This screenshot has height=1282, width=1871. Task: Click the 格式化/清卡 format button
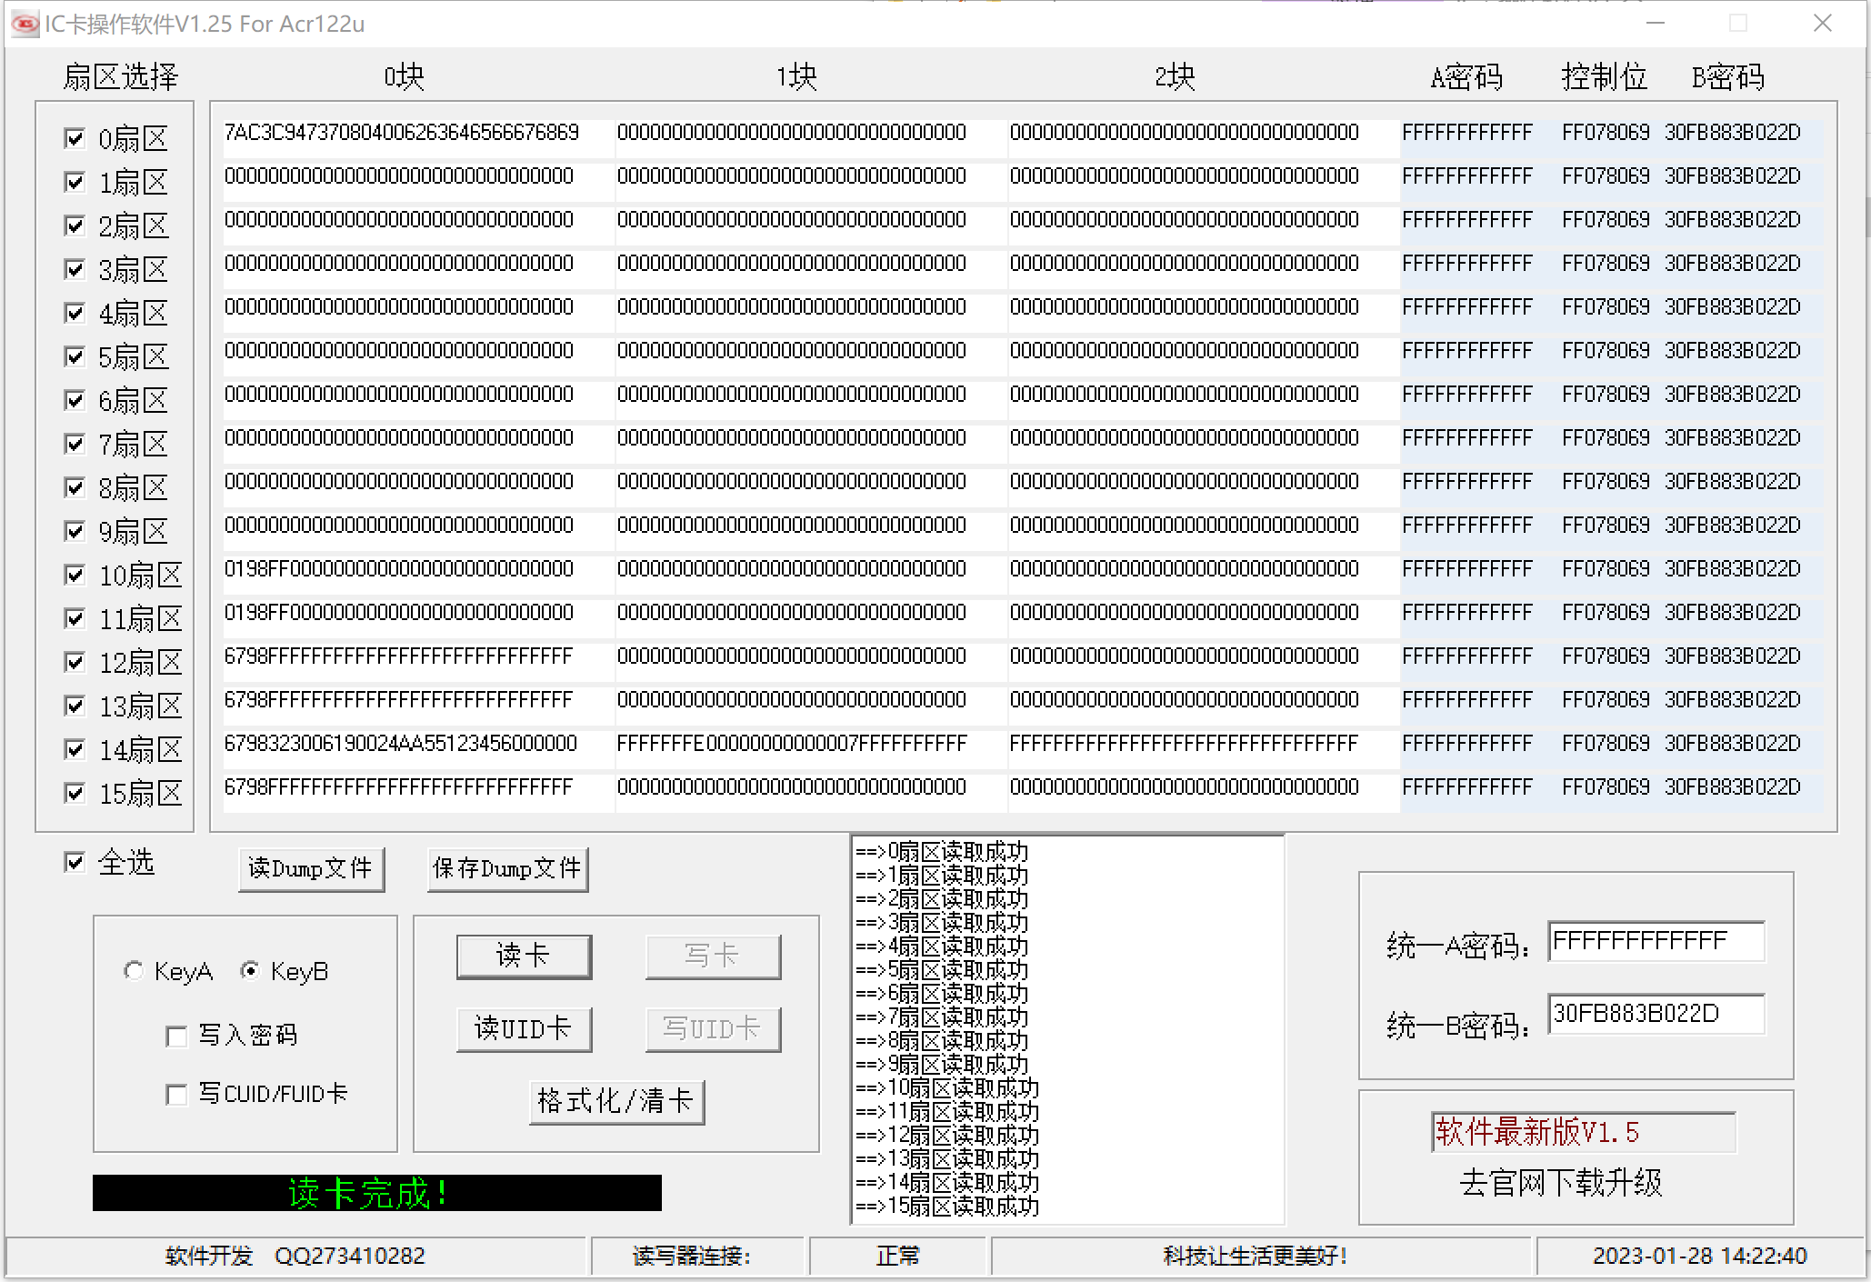point(616,1102)
